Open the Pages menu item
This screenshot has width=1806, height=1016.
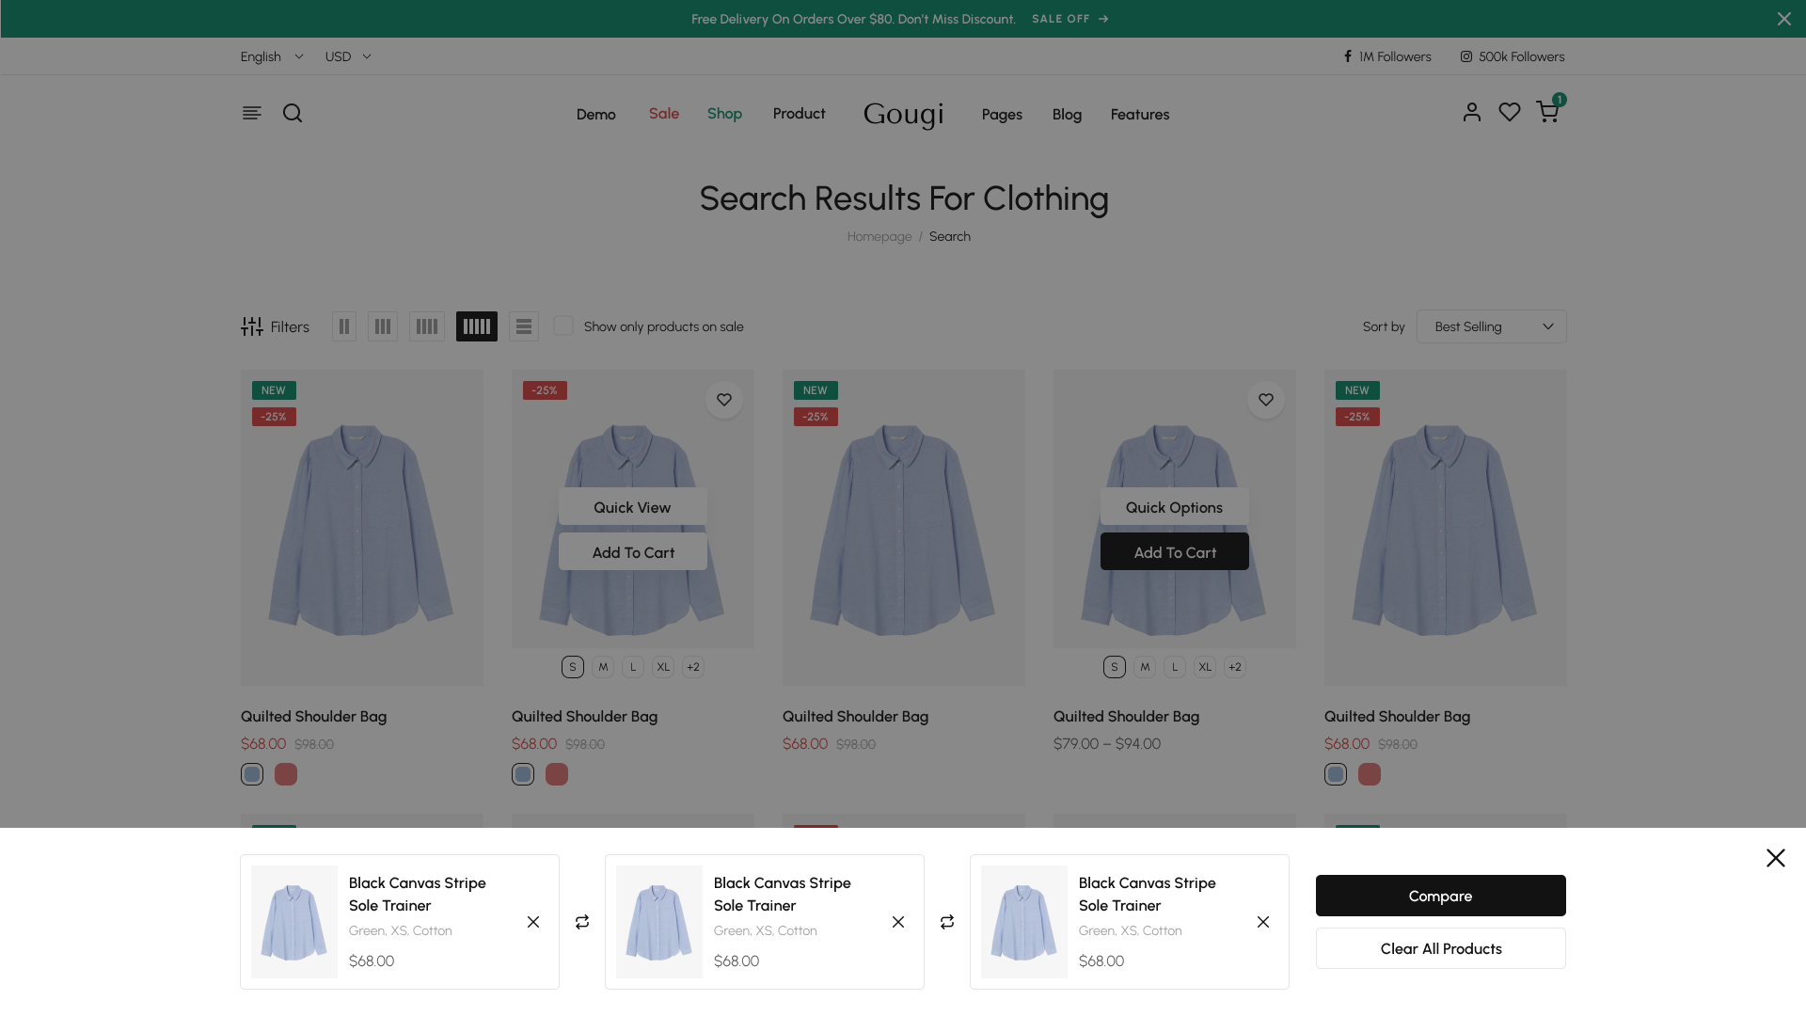[1002, 114]
